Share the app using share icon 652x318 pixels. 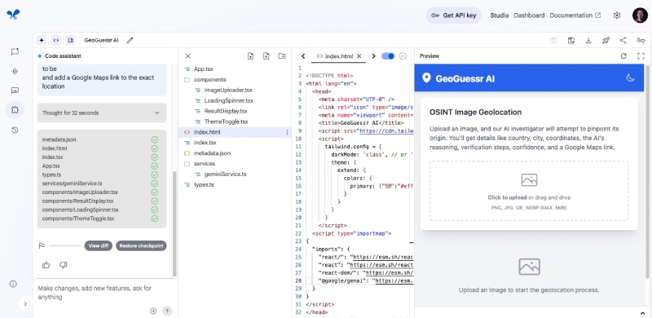[x=623, y=41]
